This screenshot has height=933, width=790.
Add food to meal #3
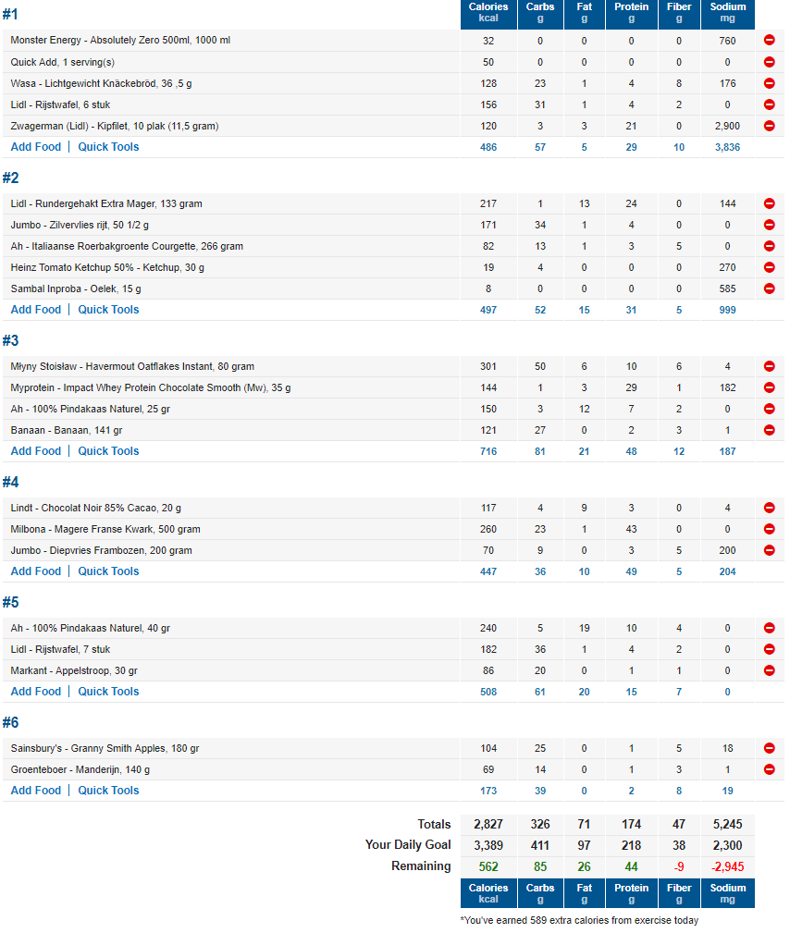[35, 451]
